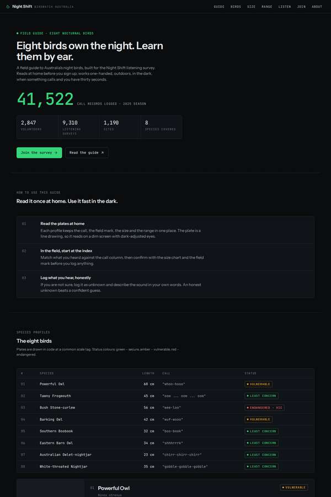331x497 pixels.
Task: Click LEAST CONCERN badge for Southern Boobook
Action: coord(261,431)
